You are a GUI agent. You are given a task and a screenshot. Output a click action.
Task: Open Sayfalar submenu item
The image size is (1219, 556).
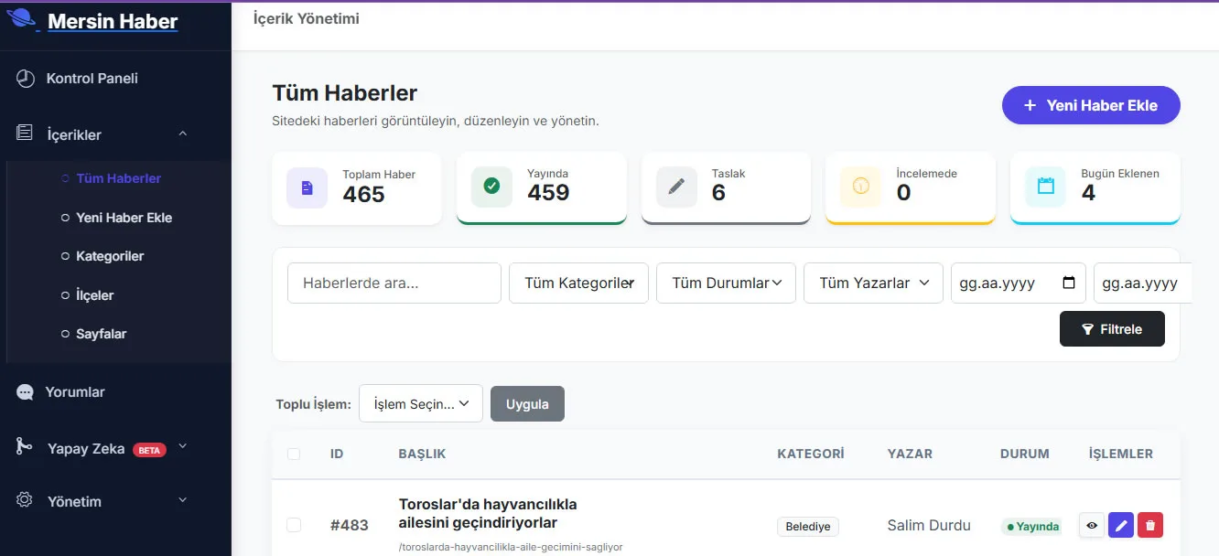coord(102,334)
